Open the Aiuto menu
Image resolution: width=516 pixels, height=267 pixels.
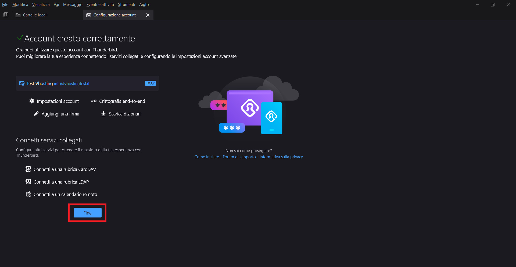pyautogui.click(x=144, y=5)
